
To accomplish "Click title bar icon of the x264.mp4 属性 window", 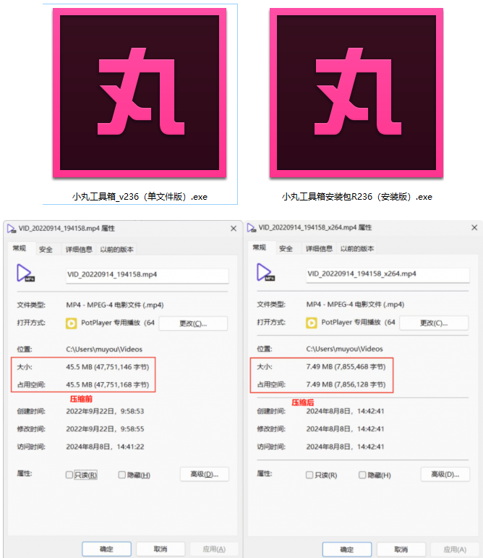I will (x=252, y=228).
